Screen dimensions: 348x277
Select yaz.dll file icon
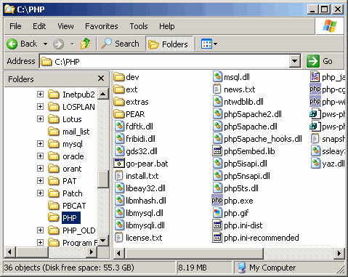[315, 164]
